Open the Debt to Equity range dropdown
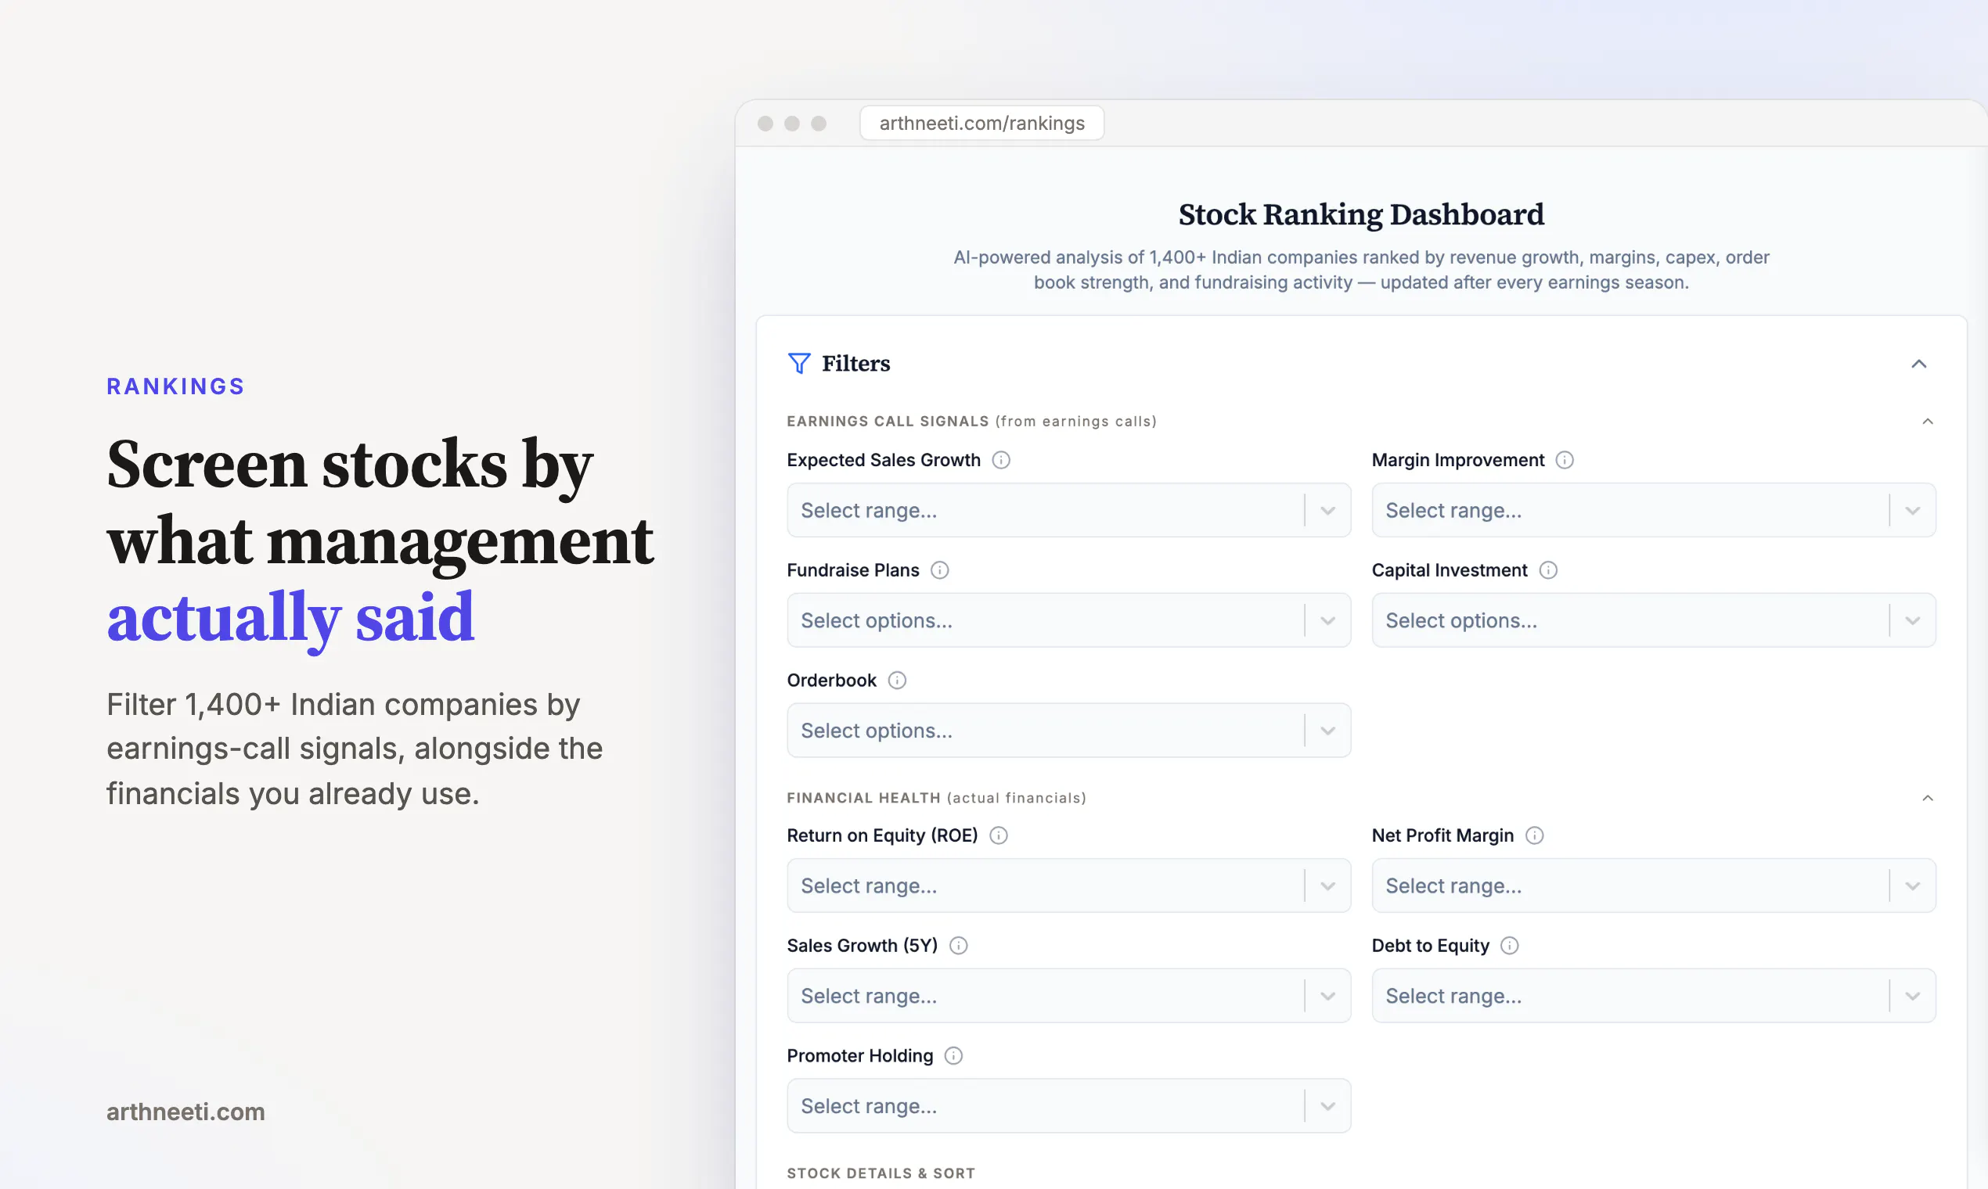Viewport: 1988px width, 1189px height. (1653, 996)
